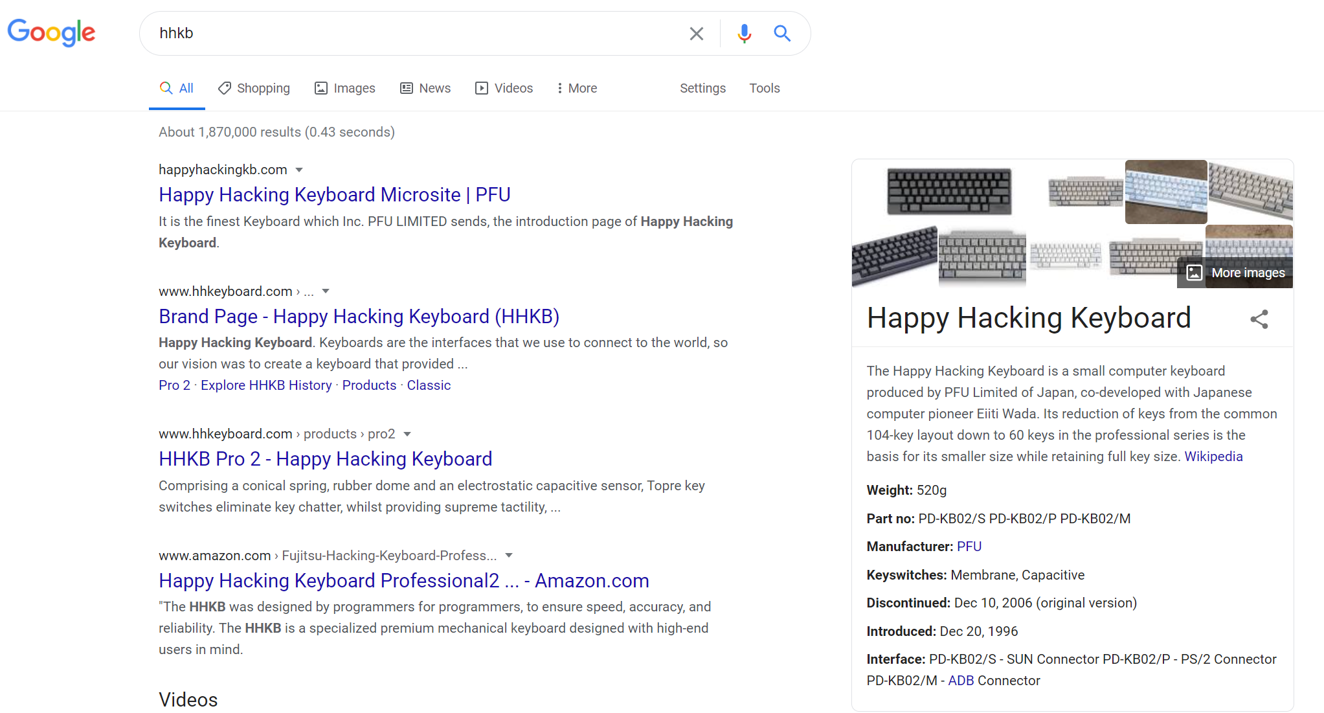Expand the arrow beside the pro2 breadcrumb
The width and height of the screenshot is (1324, 713).
tap(407, 434)
